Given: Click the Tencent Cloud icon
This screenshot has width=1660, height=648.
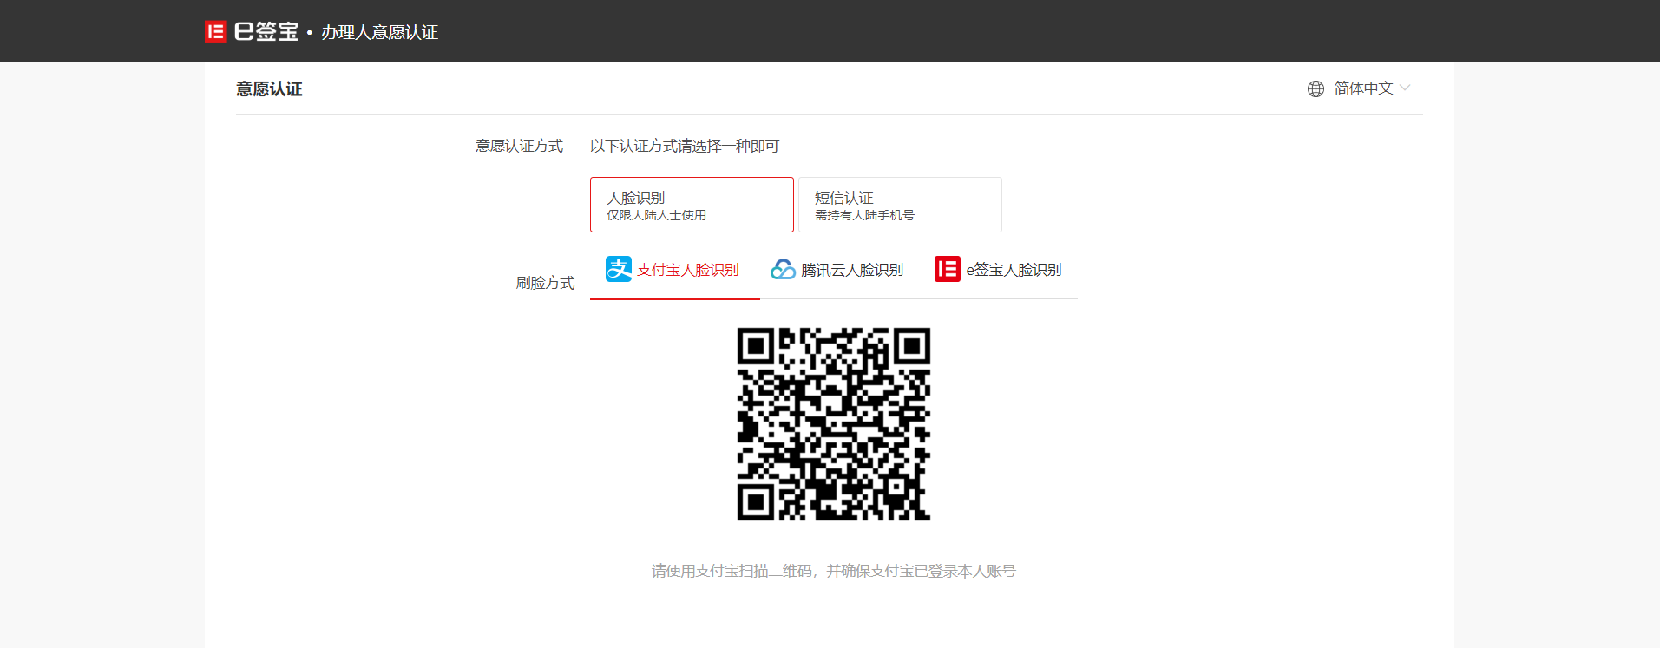Looking at the screenshot, I should tap(783, 270).
